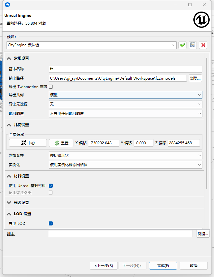Image resolution: width=214 pixels, height=277 pixels.
Task: Click the Unreal Engine logo
Action: click(x=202, y=20)
